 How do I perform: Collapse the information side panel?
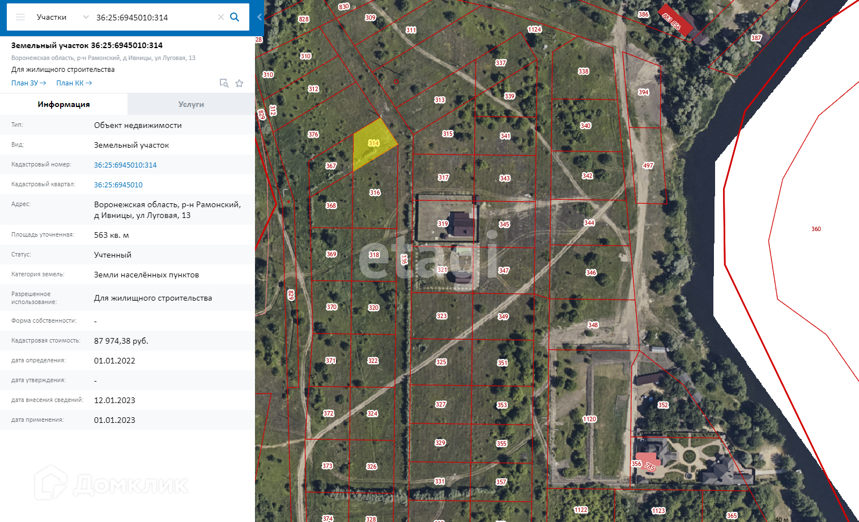(260, 17)
